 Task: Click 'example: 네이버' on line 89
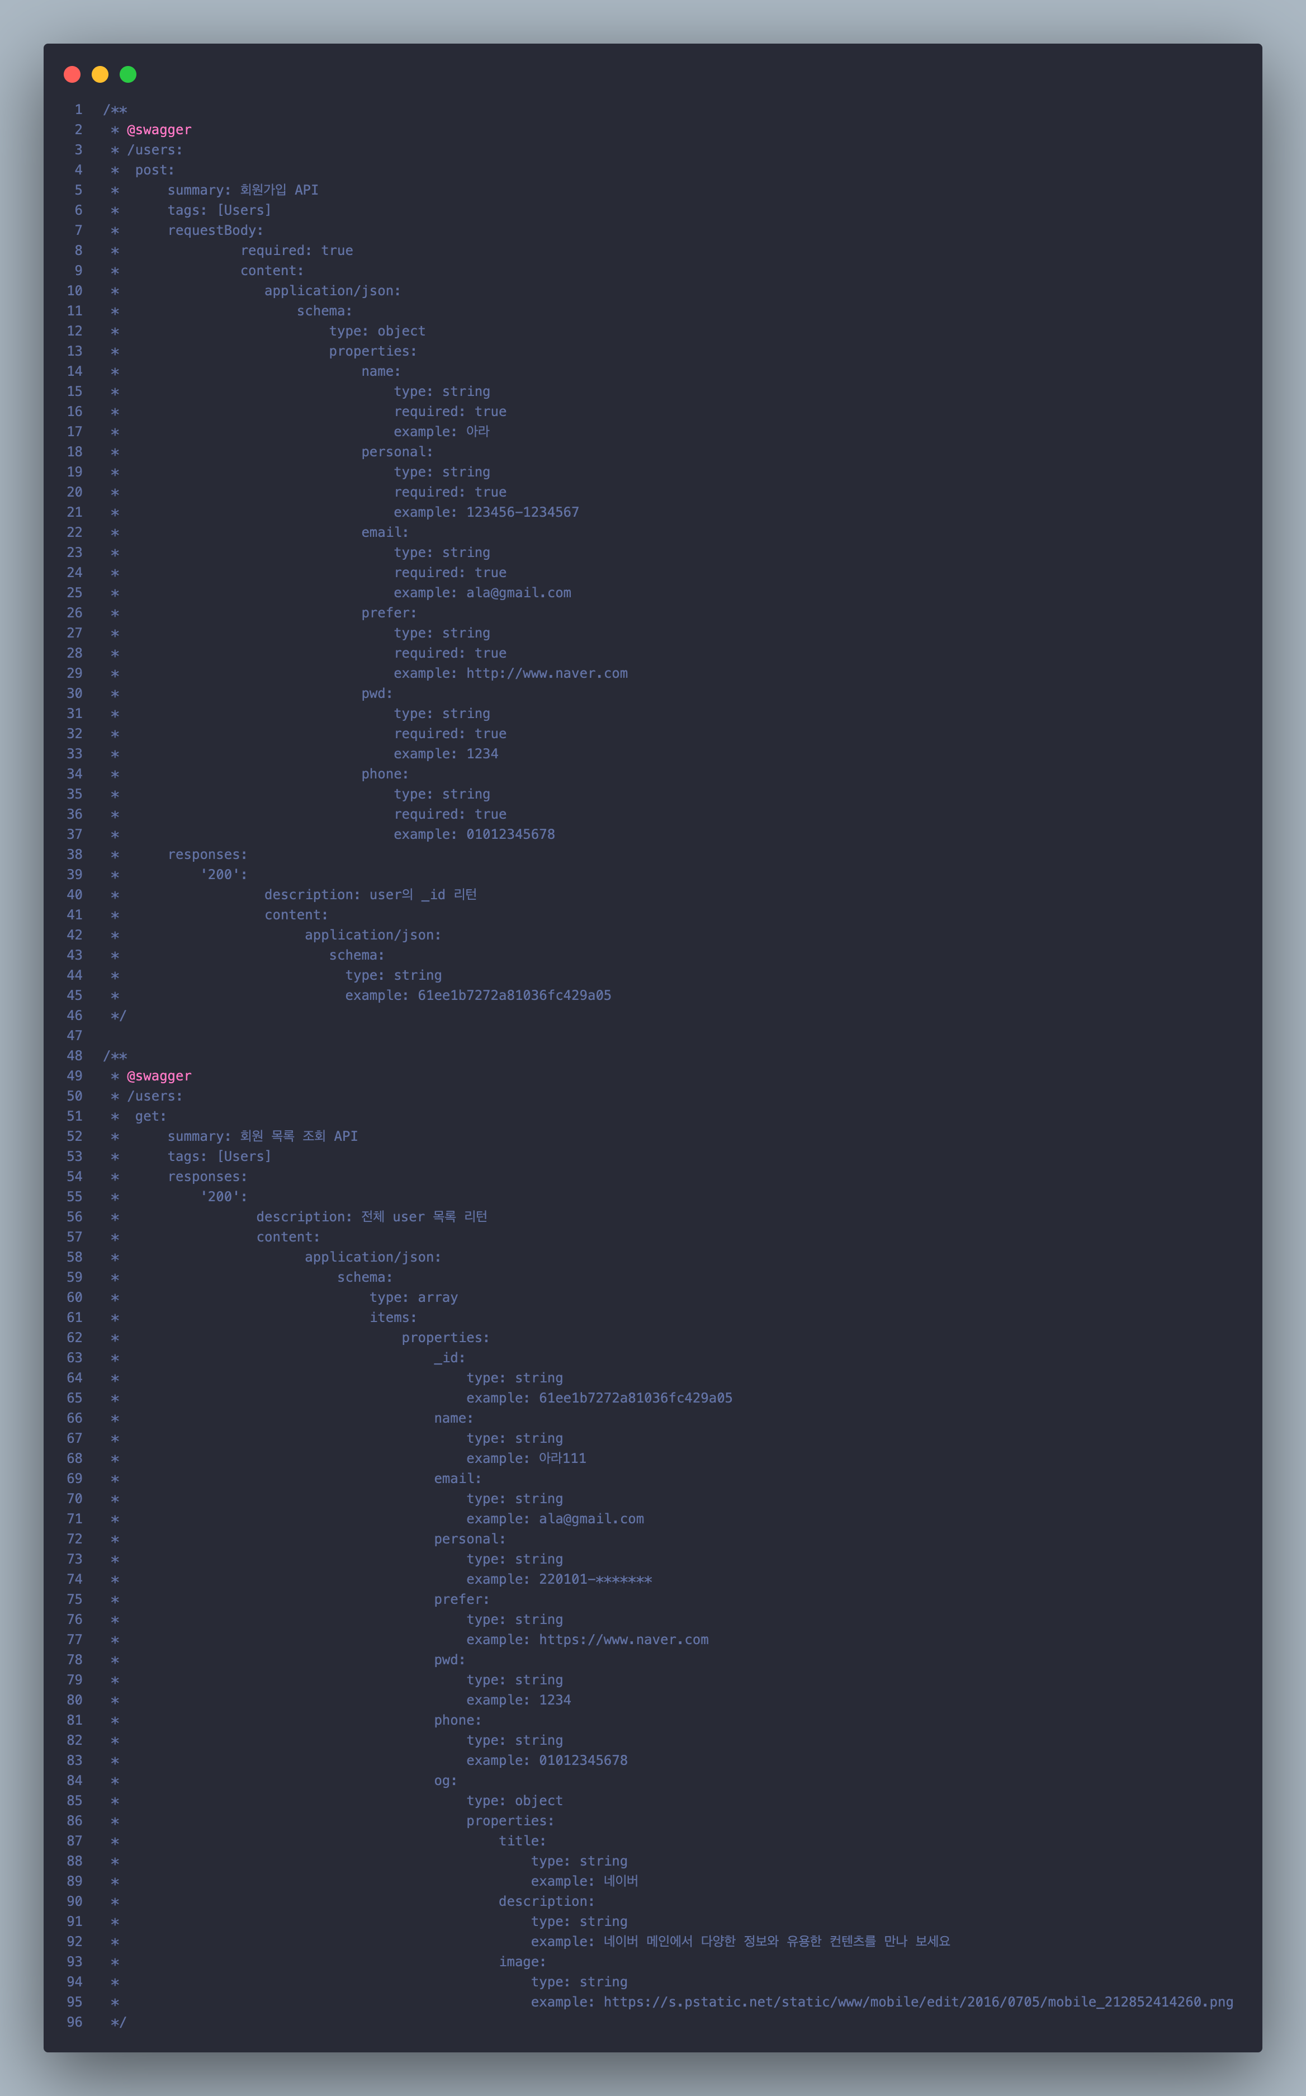tap(585, 1881)
